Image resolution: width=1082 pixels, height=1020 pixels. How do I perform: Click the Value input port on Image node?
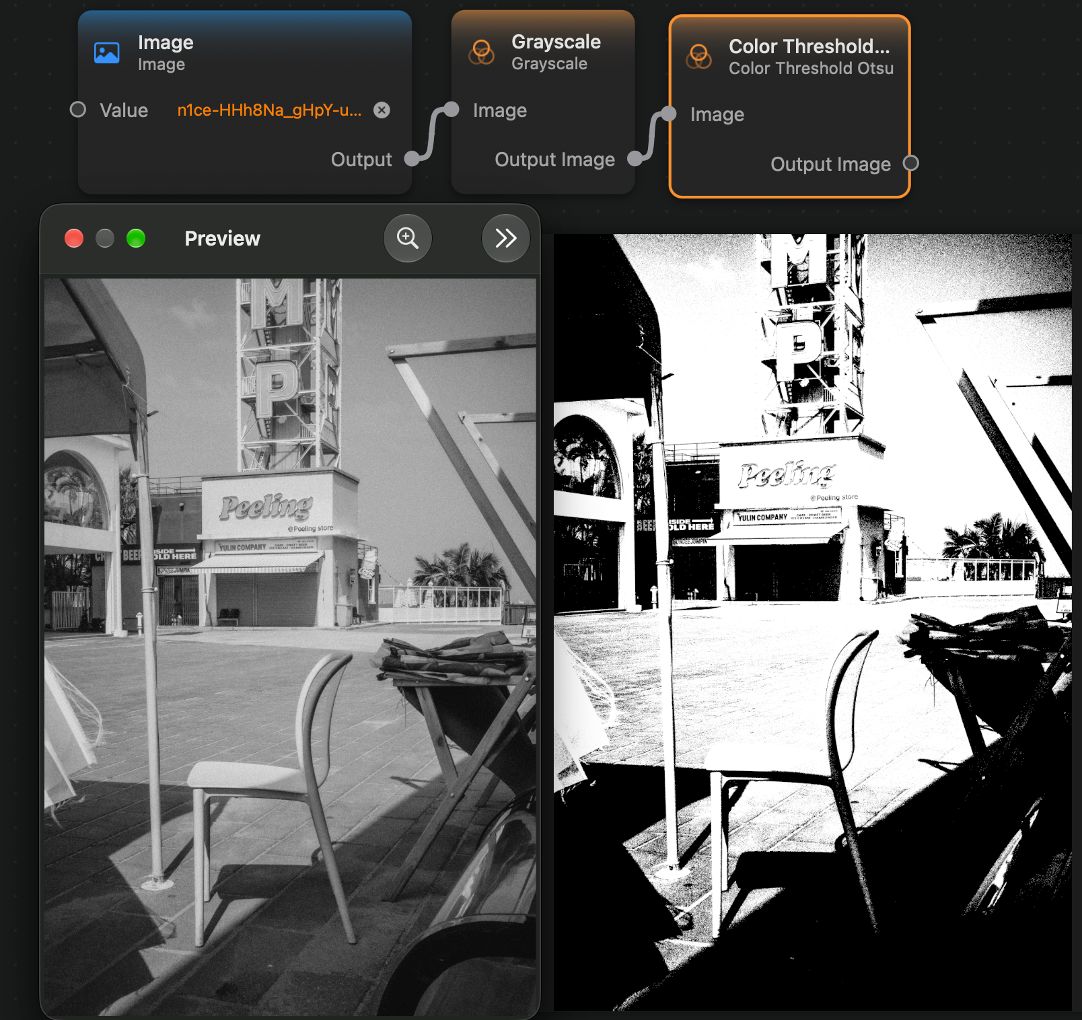78,110
